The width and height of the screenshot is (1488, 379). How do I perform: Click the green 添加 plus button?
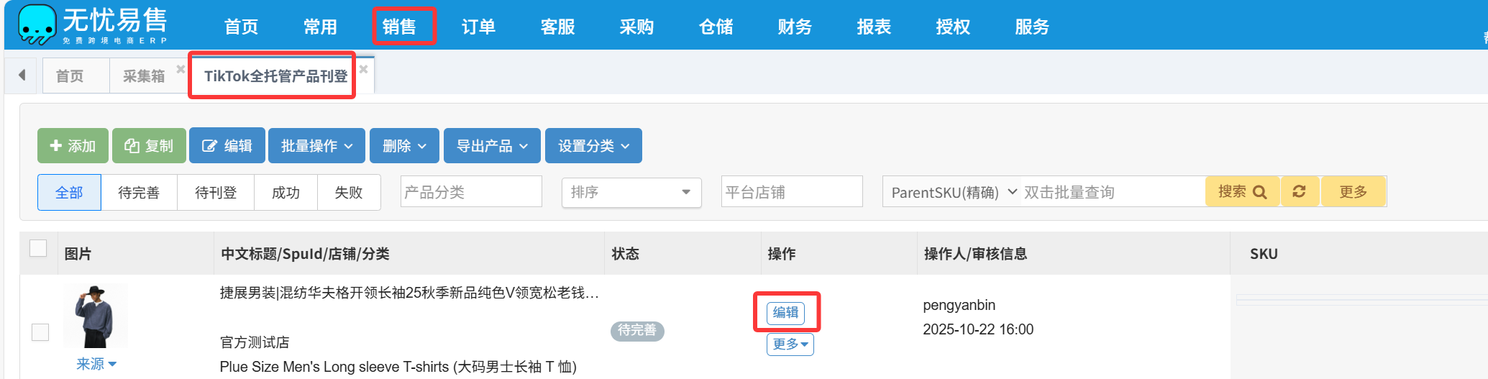73,146
